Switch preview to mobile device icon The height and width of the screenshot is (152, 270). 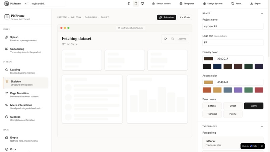coord(129,4)
